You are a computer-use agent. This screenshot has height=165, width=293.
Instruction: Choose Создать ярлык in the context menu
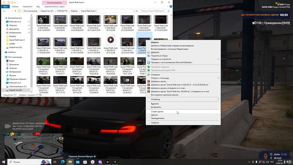point(183,111)
